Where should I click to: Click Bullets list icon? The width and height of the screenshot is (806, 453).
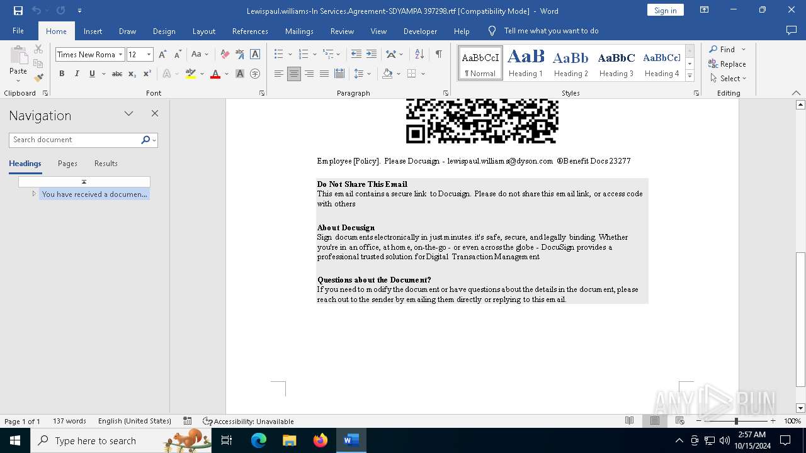pyautogui.click(x=279, y=55)
